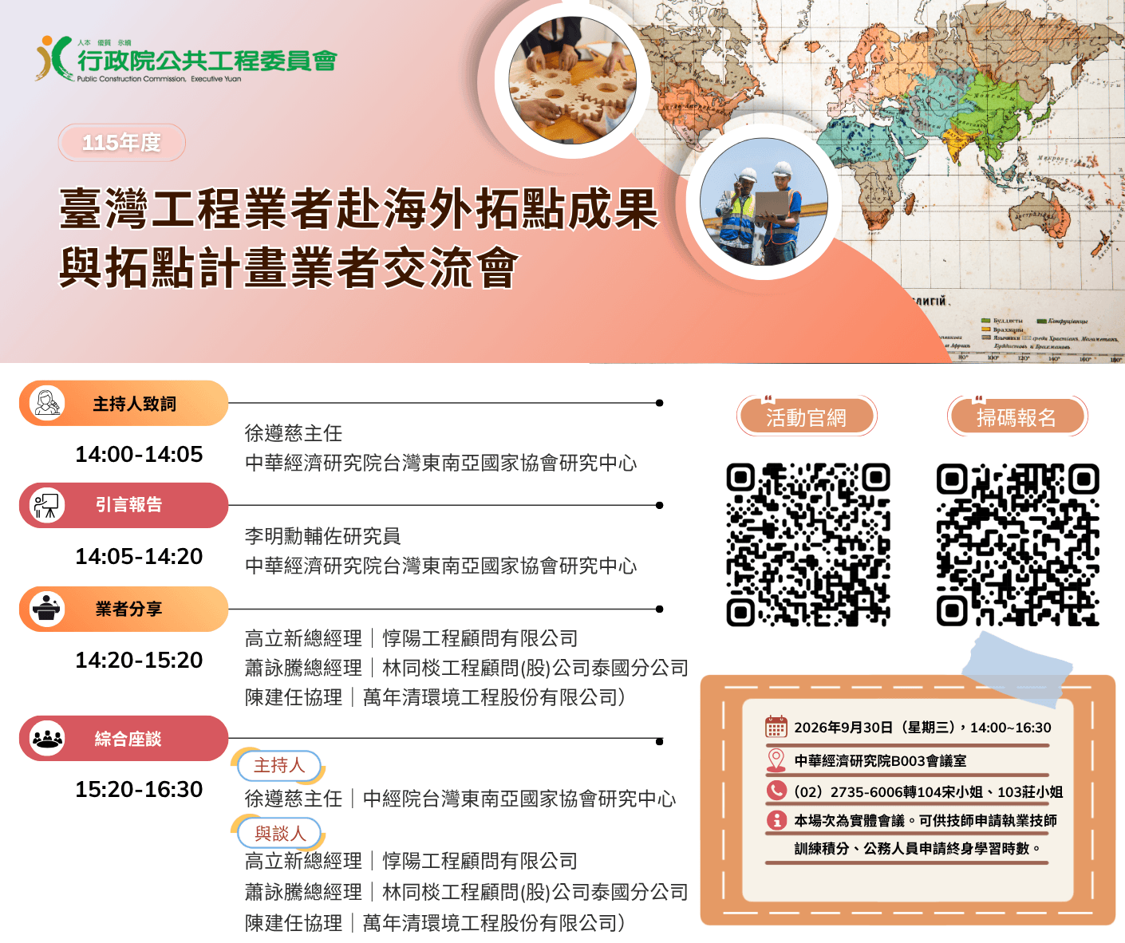The height and width of the screenshot is (943, 1125).
Task: Click the group discussion icon beside 綜合座談
Action: [x=47, y=738]
